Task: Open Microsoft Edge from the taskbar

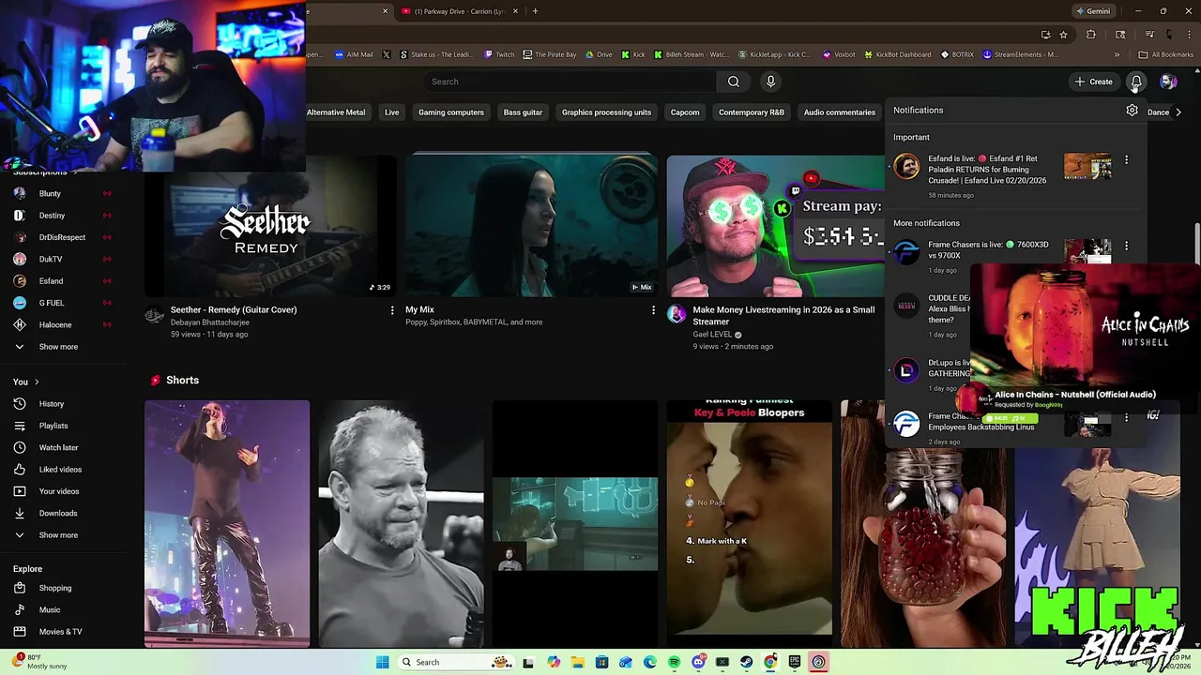Action: pyautogui.click(x=650, y=662)
